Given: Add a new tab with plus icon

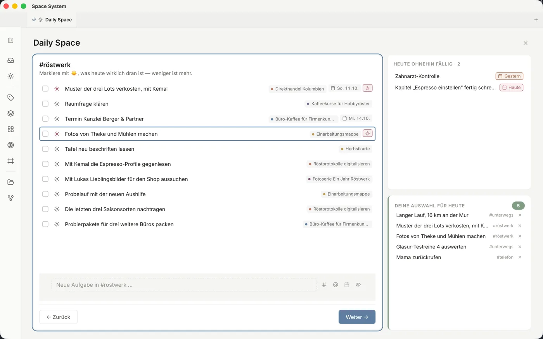Looking at the screenshot, I should coord(536,20).
